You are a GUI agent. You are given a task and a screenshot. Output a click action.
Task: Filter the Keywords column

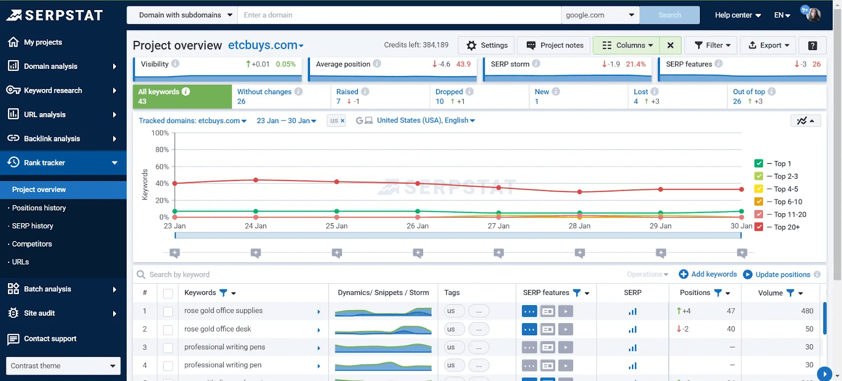tap(223, 293)
